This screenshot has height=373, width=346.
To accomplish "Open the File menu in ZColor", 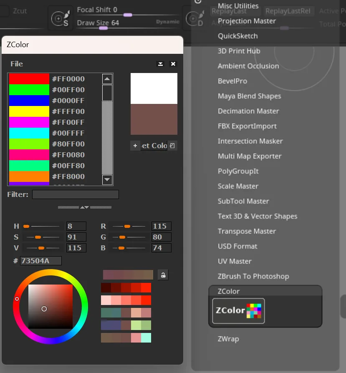I will 17,64.
